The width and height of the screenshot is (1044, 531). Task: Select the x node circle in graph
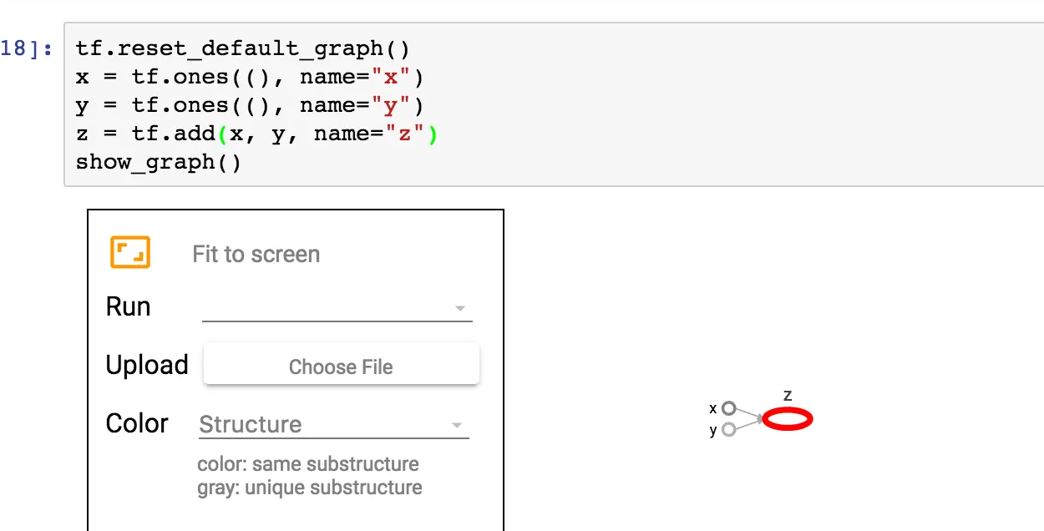(x=728, y=409)
